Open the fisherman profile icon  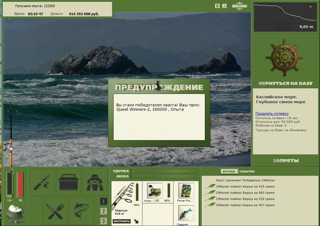pyautogui.click(x=95, y=182)
